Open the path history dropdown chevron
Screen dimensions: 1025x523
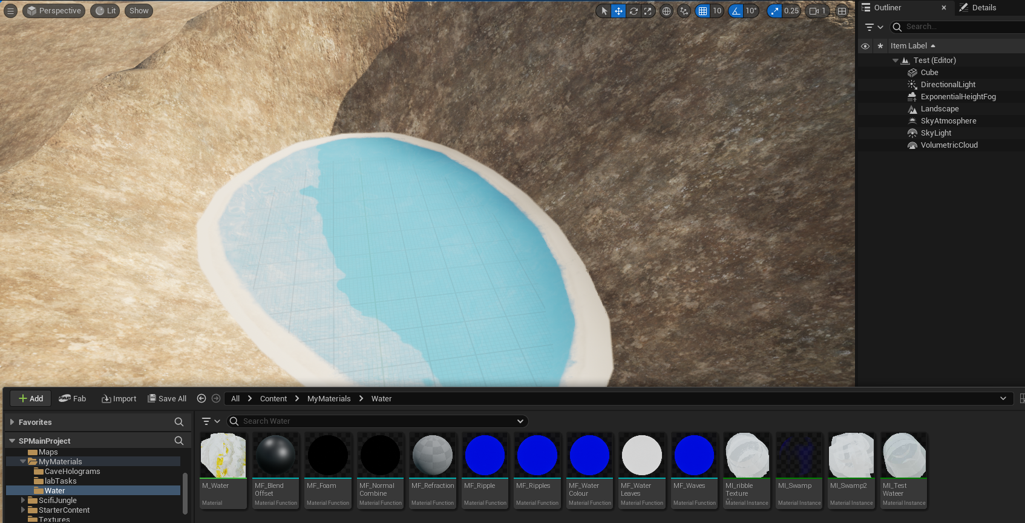pos(1003,398)
